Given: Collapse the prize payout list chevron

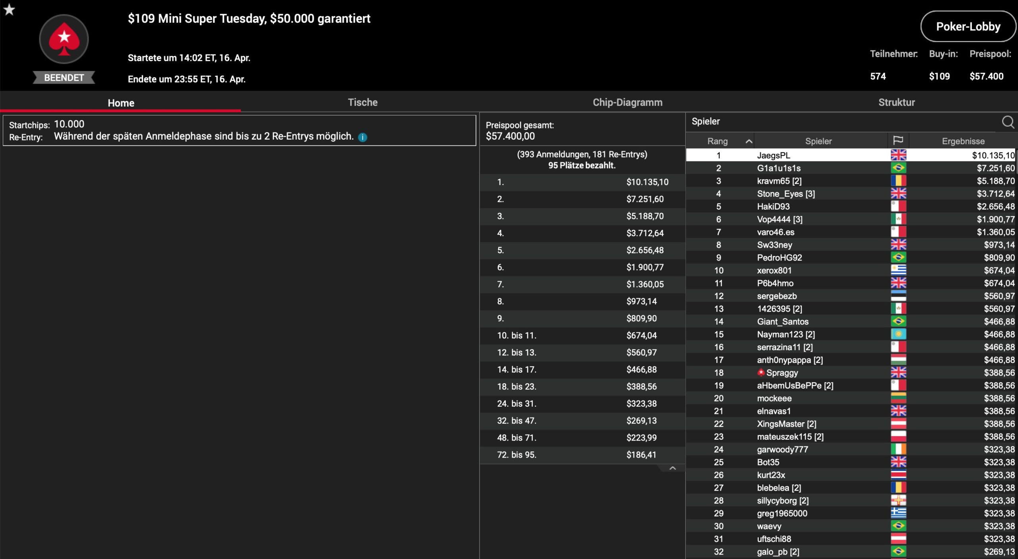Looking at the screenshot, I should [672, 468].
